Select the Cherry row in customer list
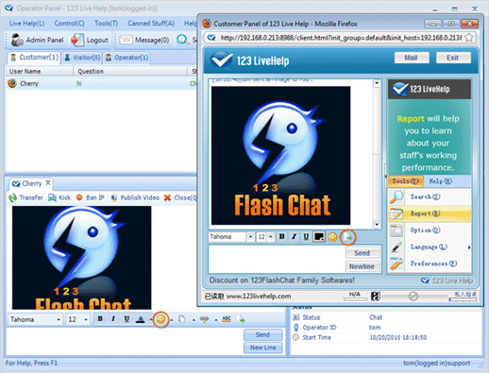 (x=102, y=83)
